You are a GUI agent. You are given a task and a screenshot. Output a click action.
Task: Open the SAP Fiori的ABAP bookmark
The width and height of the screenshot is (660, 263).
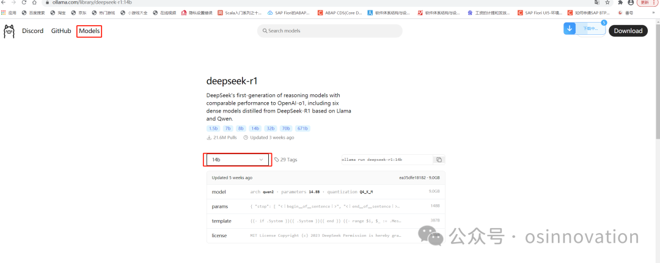coord(290,13)
